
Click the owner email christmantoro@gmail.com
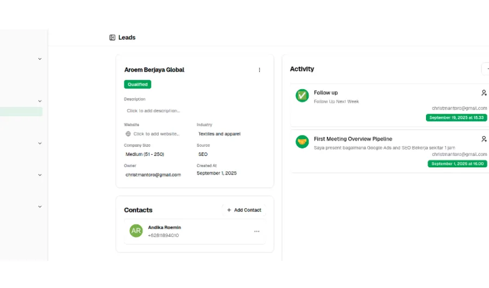[153, 175]
